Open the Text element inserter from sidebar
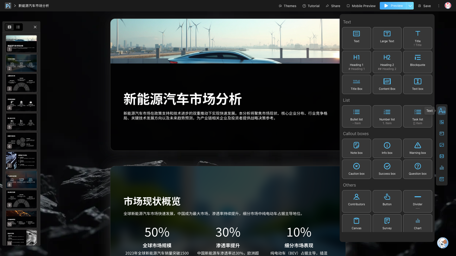The height and width of the screenshot is (256, 456). tap(442, 111)
